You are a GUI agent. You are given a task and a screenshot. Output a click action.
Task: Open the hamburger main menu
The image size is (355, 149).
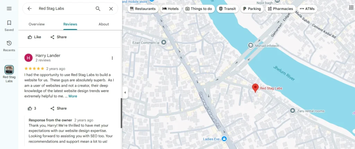[x=9, y=9]
